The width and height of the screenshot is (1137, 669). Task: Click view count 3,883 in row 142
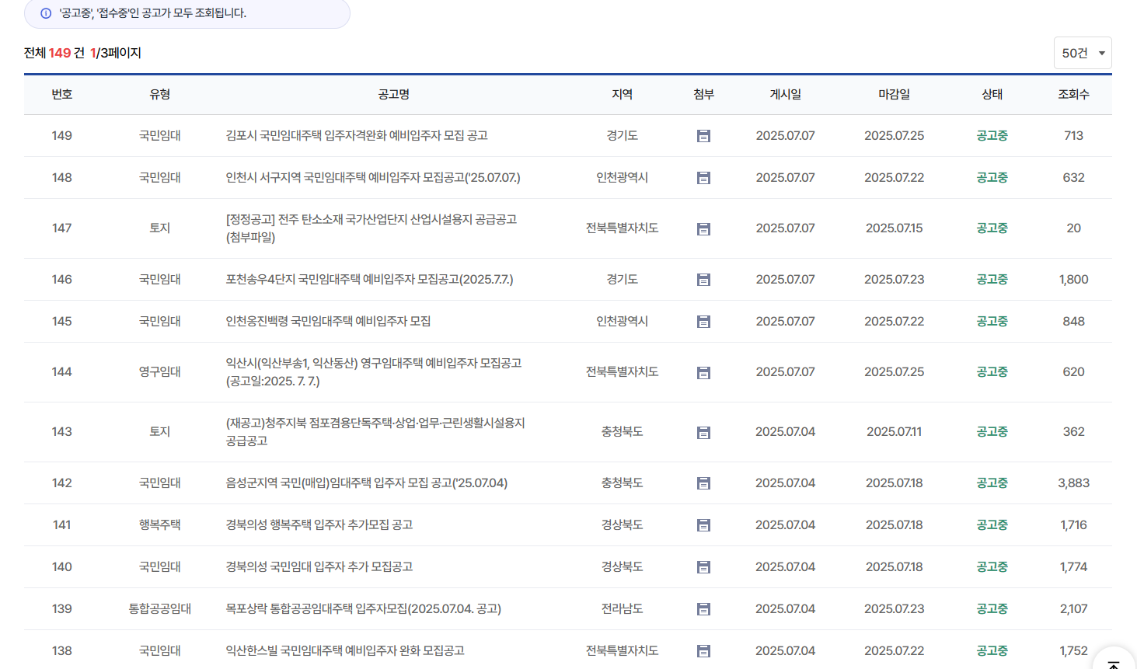pyautogui.click(x=1074, y=483)
